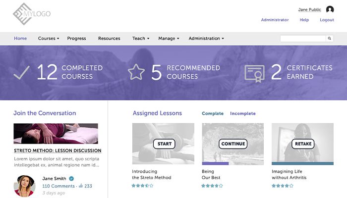Open Jane Public's profile avatar icon

[x=330, y=9]
